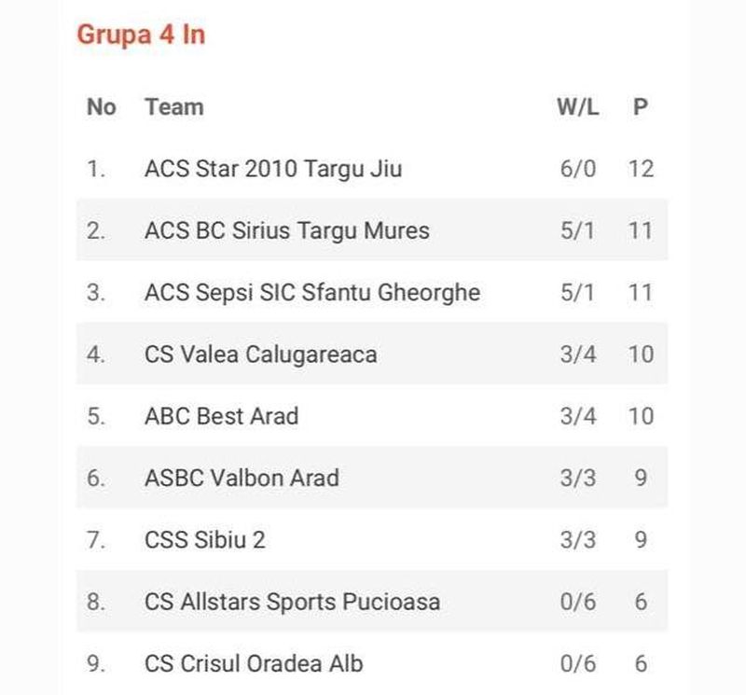Viewport: 746px width, 695px height.
Task: Open CS Valea Calugareaca team page
Action: 261,354
